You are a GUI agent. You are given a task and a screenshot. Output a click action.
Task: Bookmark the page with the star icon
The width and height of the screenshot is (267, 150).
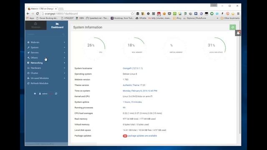(132, 14)
